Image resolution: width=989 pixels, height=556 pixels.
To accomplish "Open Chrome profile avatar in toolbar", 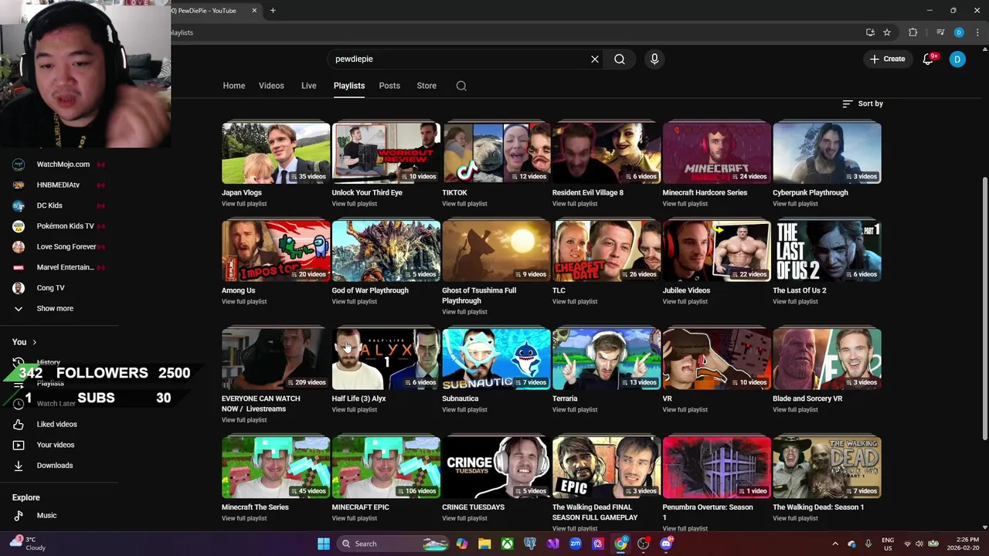I will click(959, 32).
